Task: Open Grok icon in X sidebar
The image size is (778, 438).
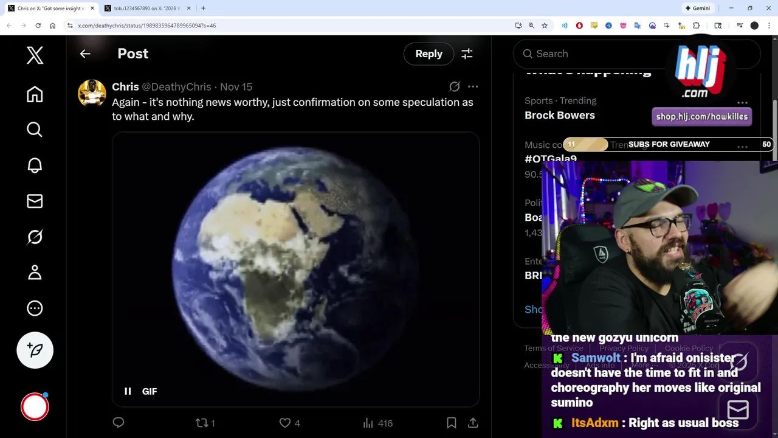Action: (35, 237)
